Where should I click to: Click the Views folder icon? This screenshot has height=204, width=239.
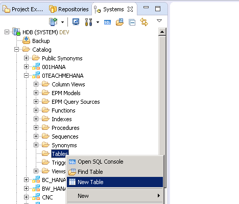45,171
